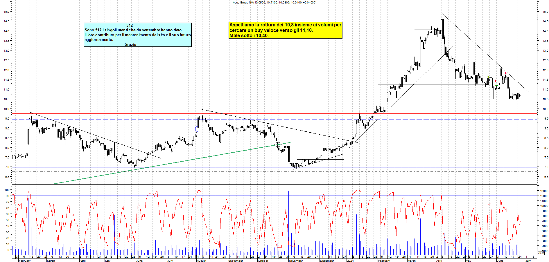The height and width of the screenshot is (262, 549).
Task: Click the '13000' value on the volume scale
Action: pos(544,191)
